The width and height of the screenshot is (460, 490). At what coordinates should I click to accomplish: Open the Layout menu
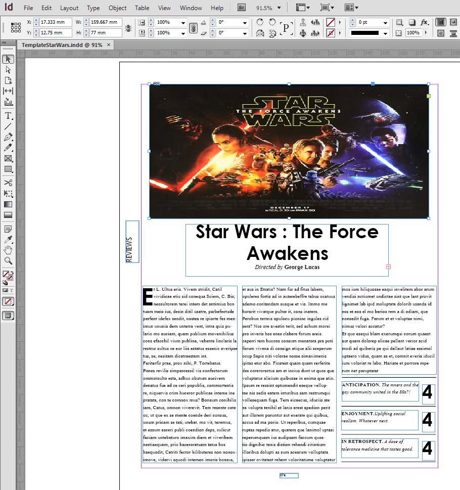coord(69,8)
